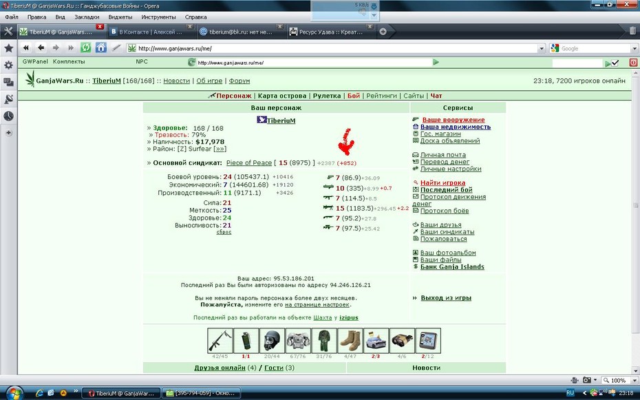640x400 pixels.
Task: Open the chat bubbles panel in sidebar
Action: pos(8,82)
